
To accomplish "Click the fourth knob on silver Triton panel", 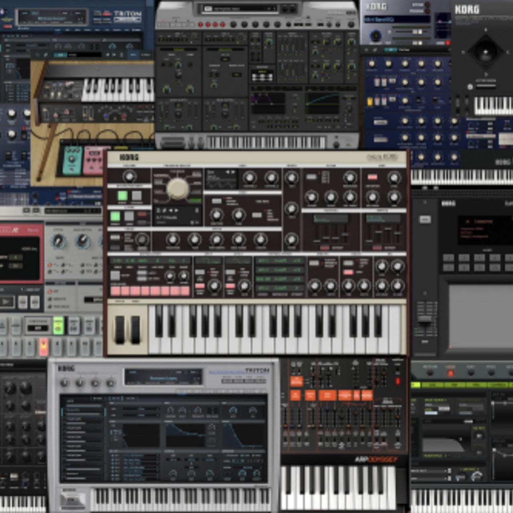I will (110, 384).
